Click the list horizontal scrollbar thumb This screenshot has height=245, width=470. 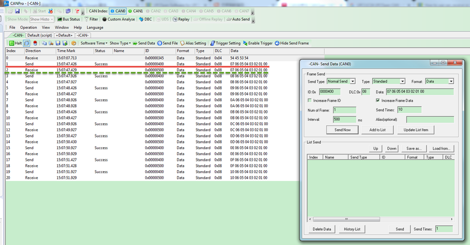point(347,219)
